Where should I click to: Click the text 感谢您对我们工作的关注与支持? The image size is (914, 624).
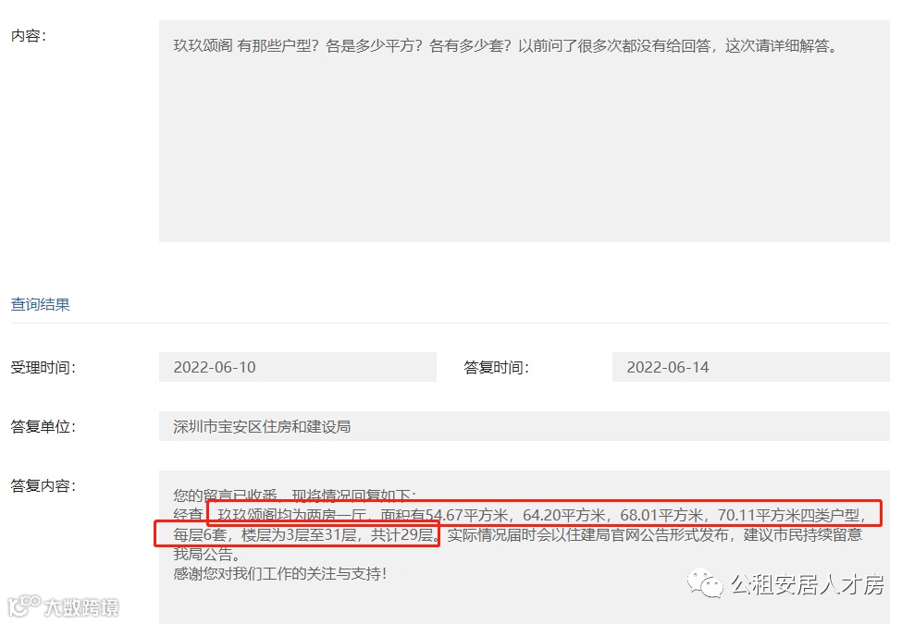(x=277, y=574)
